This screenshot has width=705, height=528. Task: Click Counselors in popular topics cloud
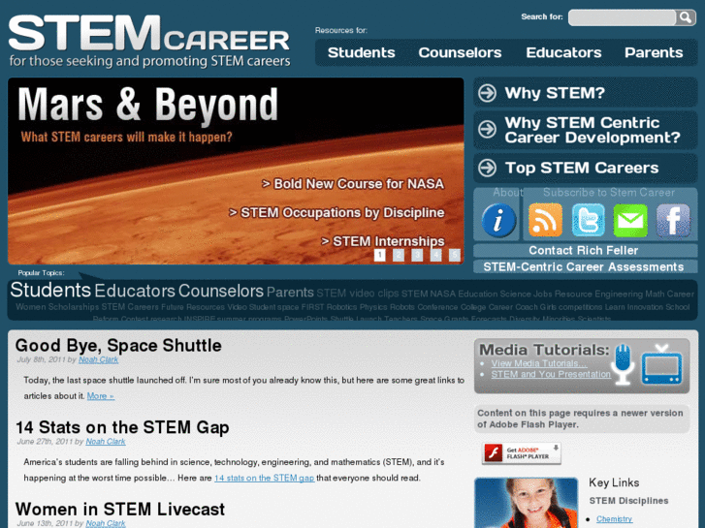click(x=221, y=292)
